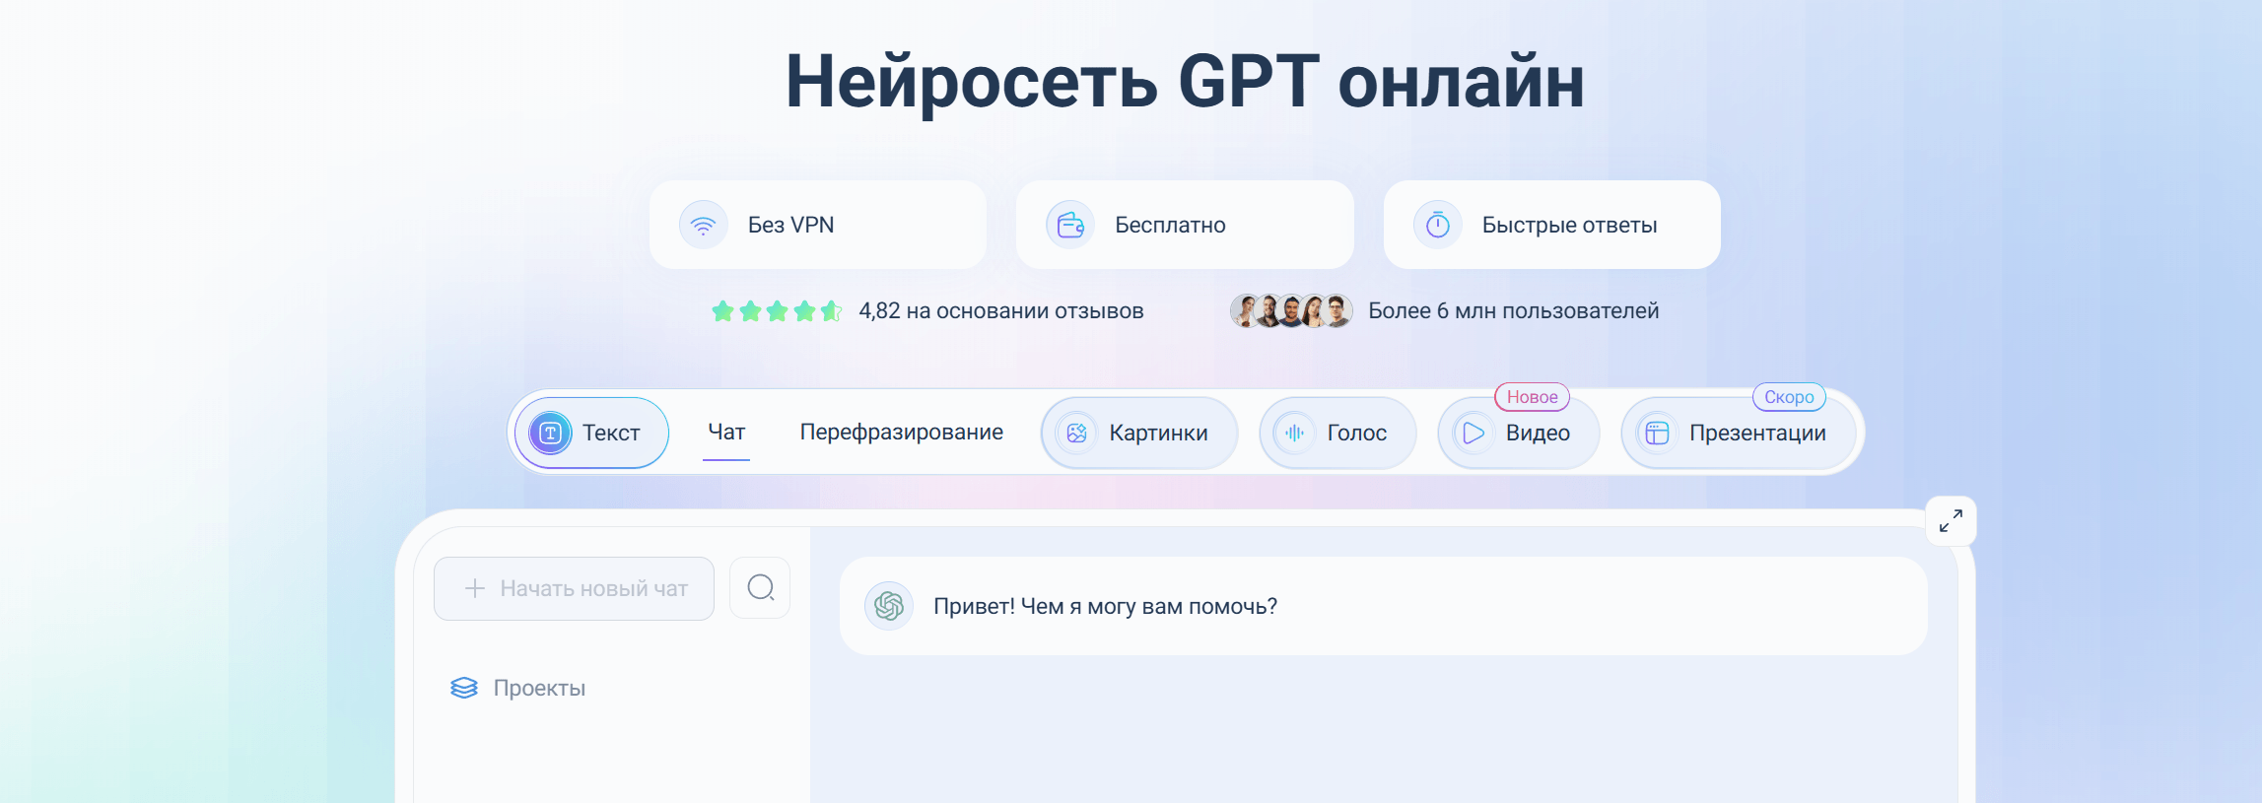Click the Голос waveform icon
The image size is (2262, 803).
(x=1294, y=433)
